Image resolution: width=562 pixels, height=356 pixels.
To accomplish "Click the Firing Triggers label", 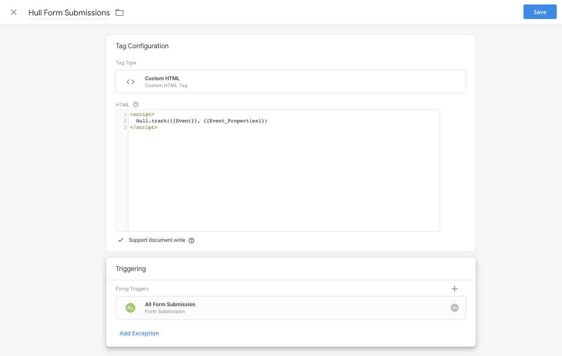I will (x=132, y=289).
